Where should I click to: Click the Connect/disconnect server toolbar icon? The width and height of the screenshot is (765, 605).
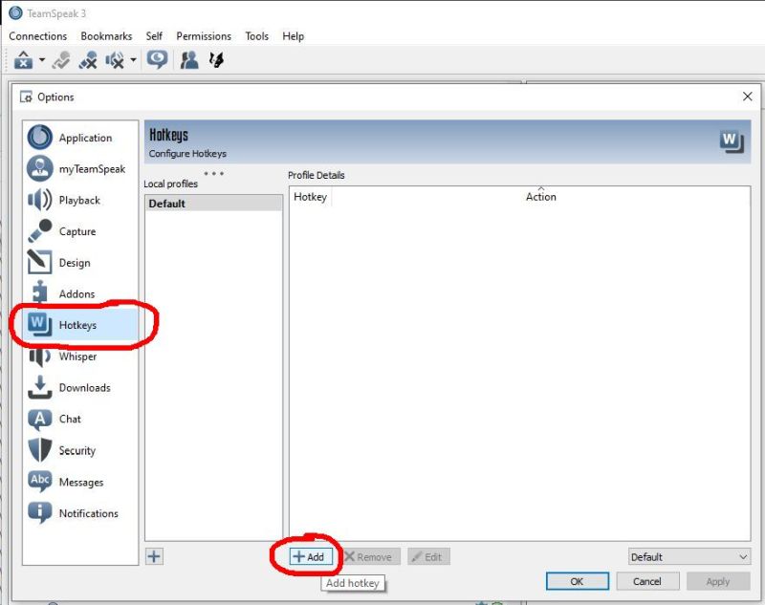pos(23,60)
